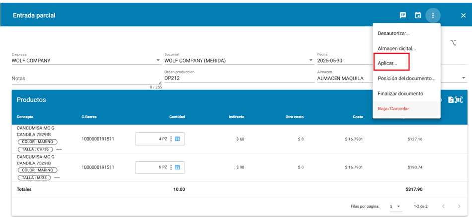Click the 4 PZ quantity field
This screenshot has width=472, height=217.
click(x=160, y=139)
